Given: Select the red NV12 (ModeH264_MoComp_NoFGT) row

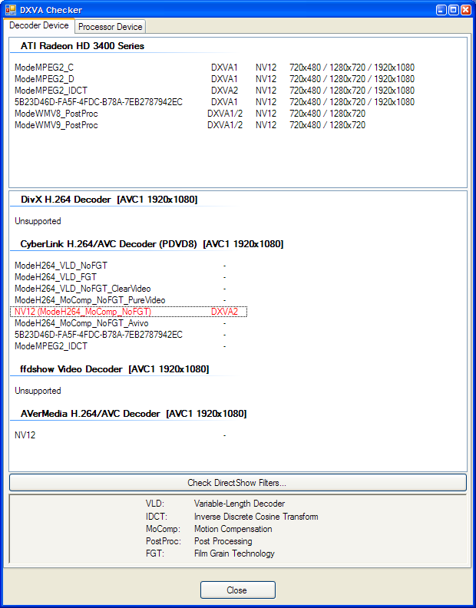Looking at the screenshot, I should [128, 312].
